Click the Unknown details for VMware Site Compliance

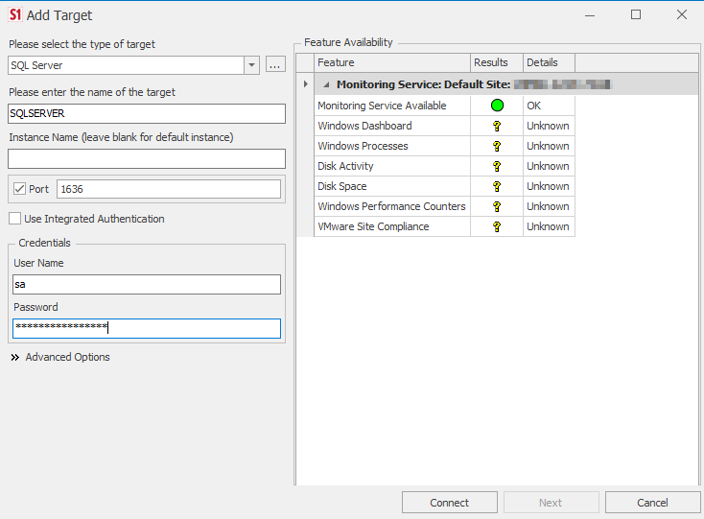point(549,226)
